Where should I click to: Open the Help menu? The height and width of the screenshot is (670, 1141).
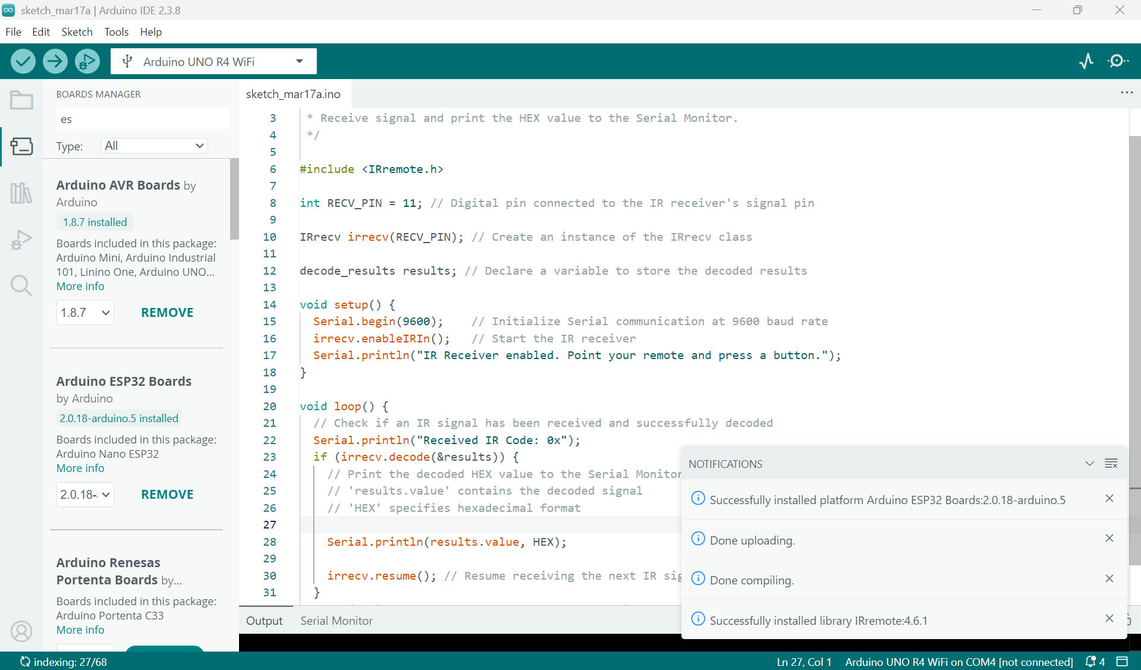pyautogui.click(x=151, y=32)
